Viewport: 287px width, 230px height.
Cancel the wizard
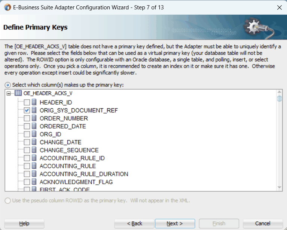[x=263, y=223]
